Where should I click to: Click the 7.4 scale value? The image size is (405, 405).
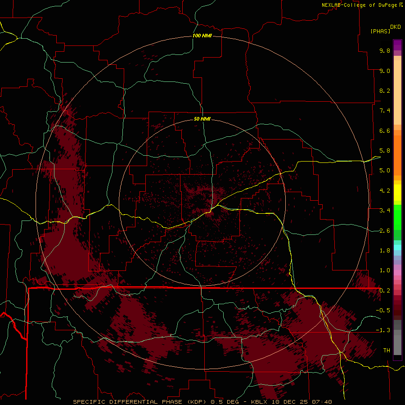point(385,111)
